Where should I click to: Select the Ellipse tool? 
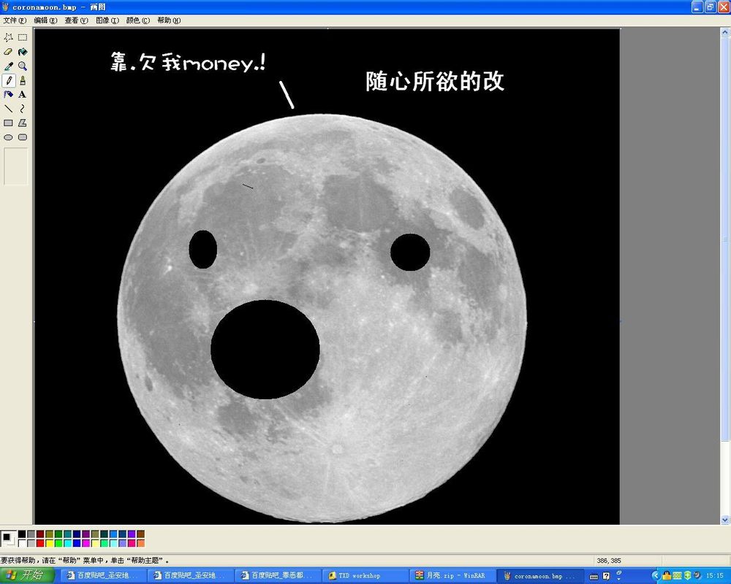pyautogui.click(x=8, y=137)
